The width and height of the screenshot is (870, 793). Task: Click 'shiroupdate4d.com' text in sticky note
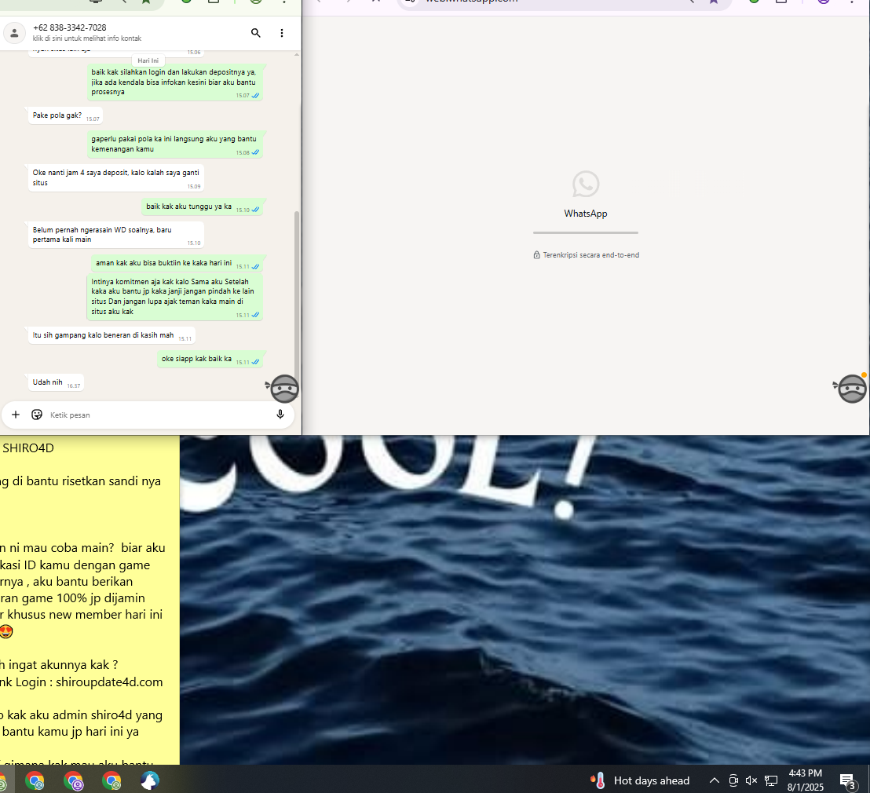coord(109,682)
